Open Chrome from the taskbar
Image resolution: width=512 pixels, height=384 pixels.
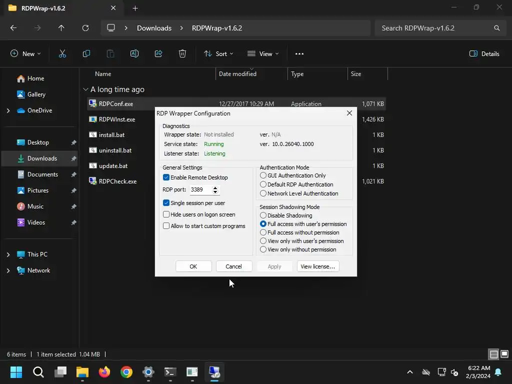tap(126, 372)
